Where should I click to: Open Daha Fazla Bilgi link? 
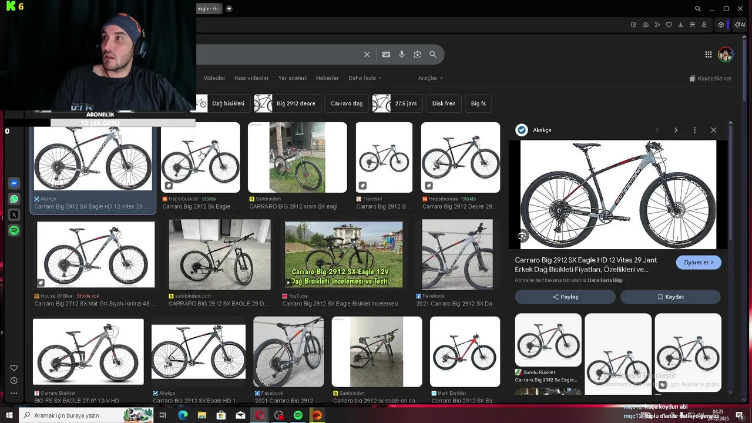tap(605, 280)
